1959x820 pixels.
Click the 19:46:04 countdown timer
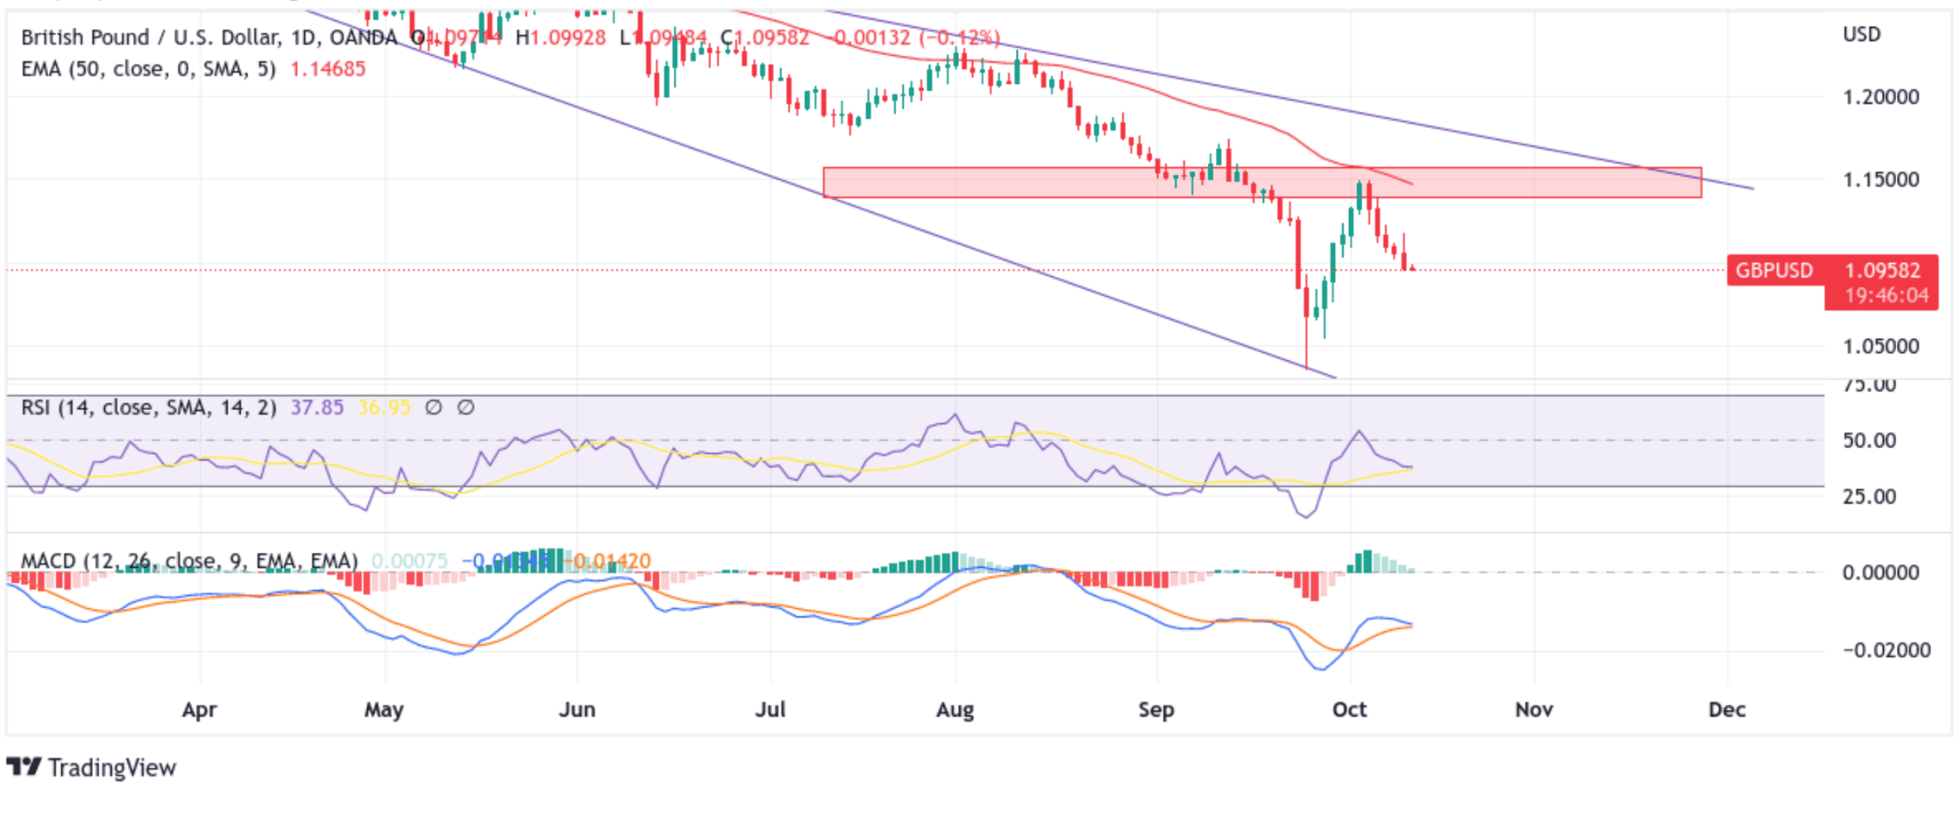click(x=1887, y=296)
